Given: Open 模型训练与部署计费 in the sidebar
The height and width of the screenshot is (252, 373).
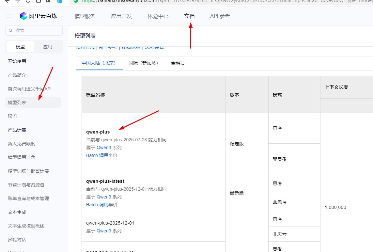Looking at the screenshot, I should [x=28, y=171].
